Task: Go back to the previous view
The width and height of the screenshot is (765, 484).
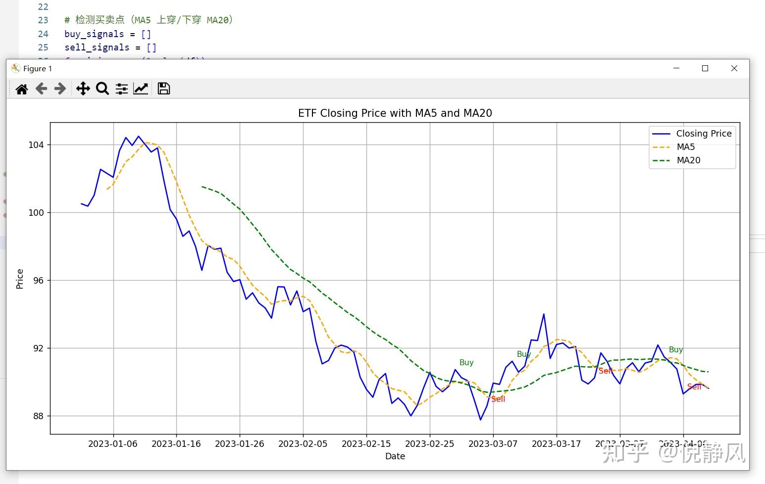Action: point(41,89)
